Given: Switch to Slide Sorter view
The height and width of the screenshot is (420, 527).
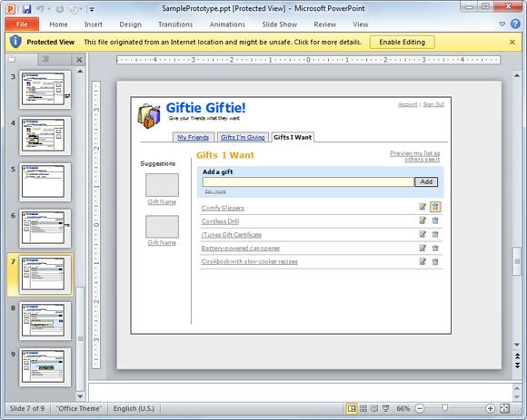Looking at the screenshot, I should [x=363, y=408].
